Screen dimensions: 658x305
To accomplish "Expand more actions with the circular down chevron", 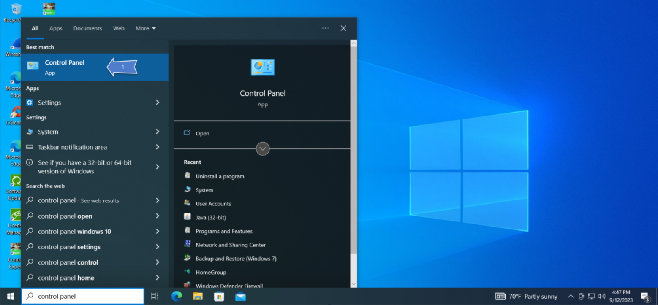I will 263,148.
